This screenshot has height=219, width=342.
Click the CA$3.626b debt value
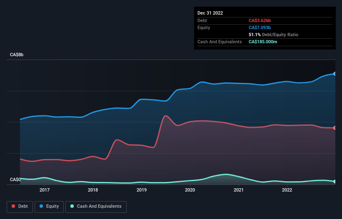click(x=260, y=20)
